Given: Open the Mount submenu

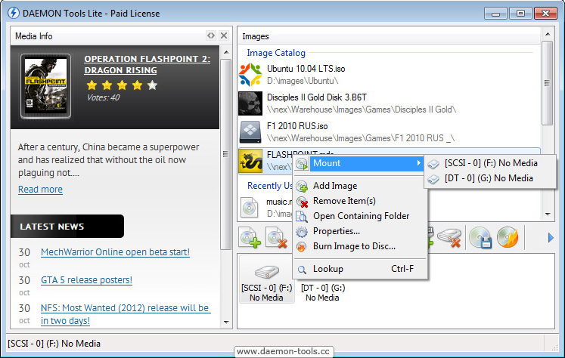Looking at the screenshot, I should [x=359, y=163].
